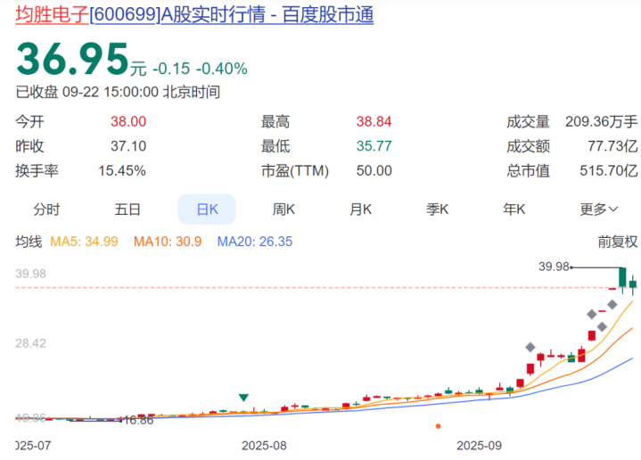Click the MA20: 26.35 indicator label

(255, 242)
